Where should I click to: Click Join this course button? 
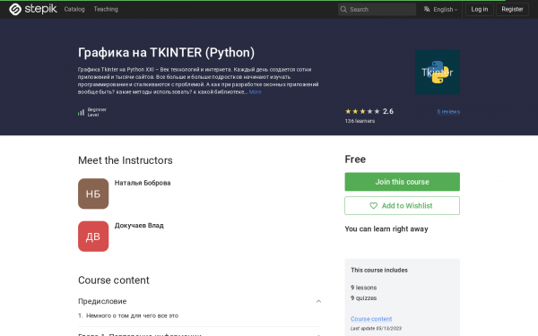coord(402,182)
